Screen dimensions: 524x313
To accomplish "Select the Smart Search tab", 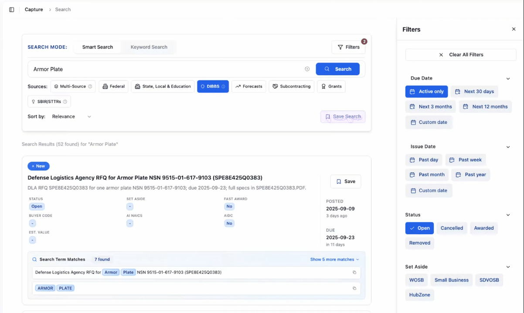I will 97,47.
